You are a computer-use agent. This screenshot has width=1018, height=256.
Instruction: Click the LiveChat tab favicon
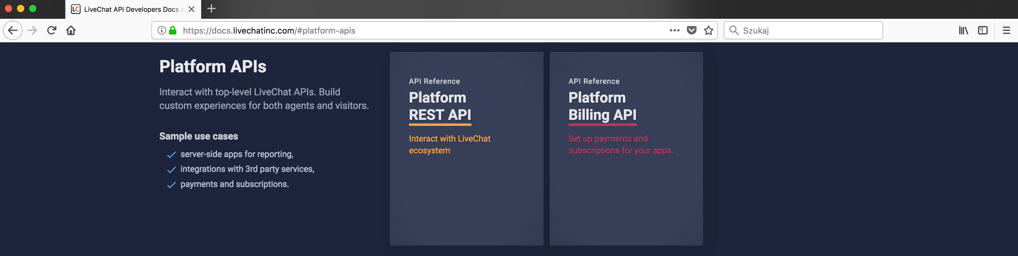tap(75, 9)
